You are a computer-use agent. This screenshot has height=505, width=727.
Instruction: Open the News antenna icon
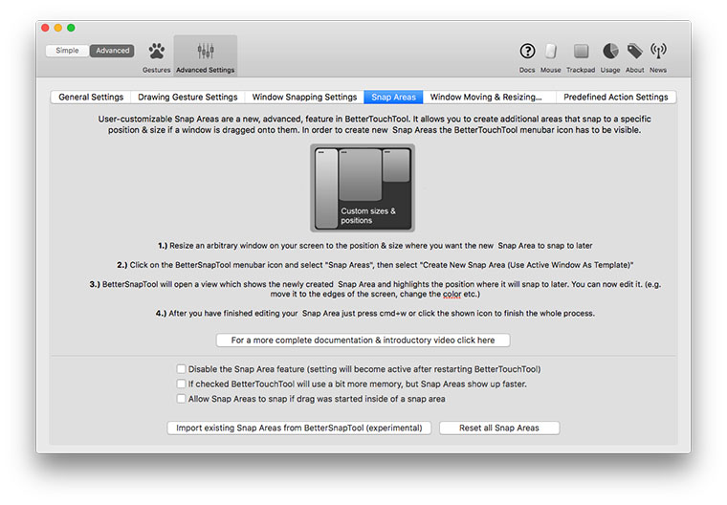point(658,51)
